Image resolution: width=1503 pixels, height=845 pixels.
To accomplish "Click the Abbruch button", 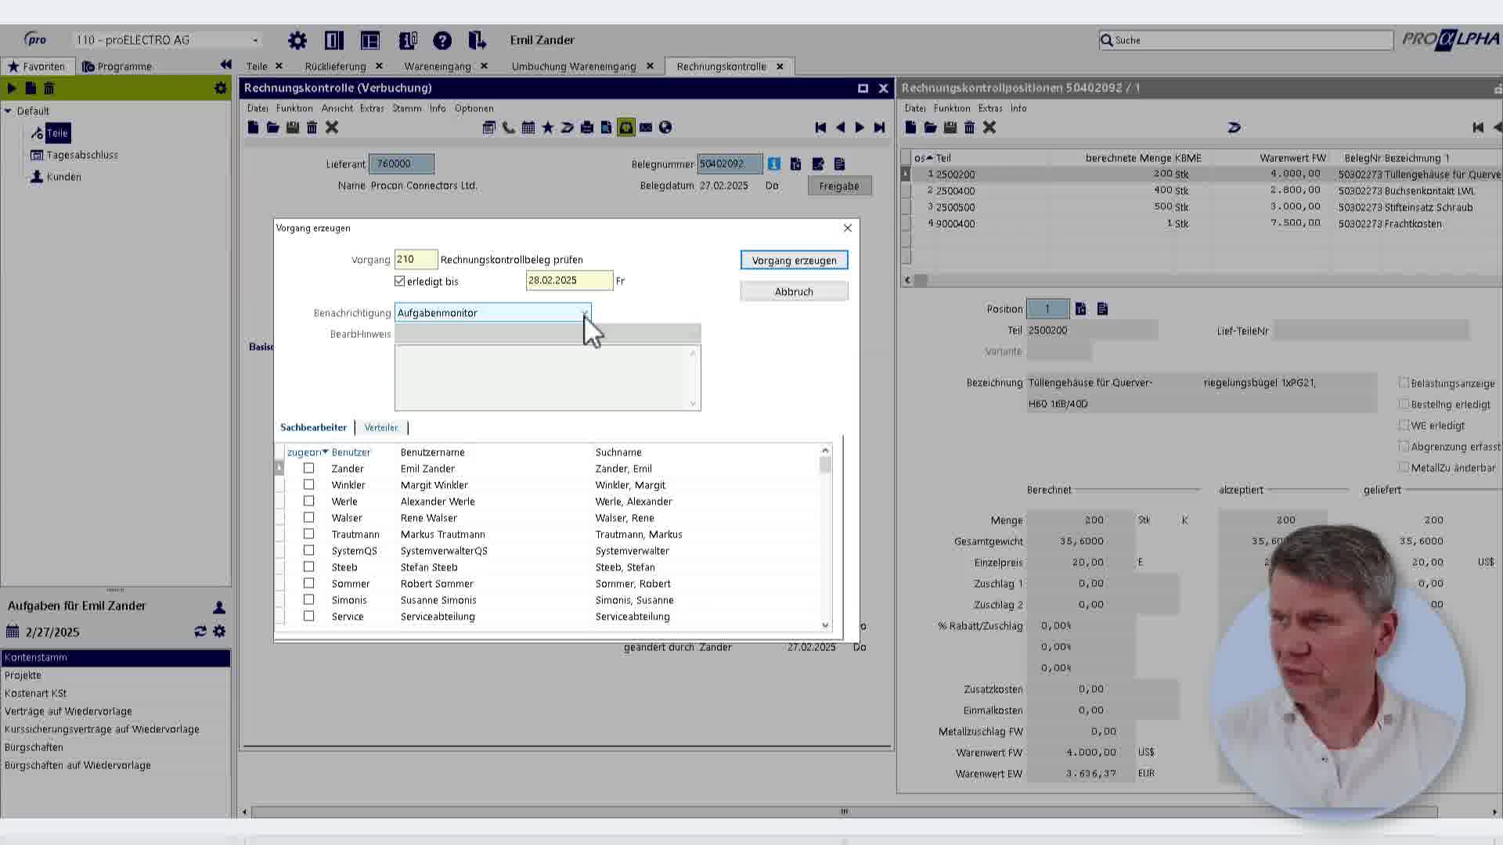I will click(x=794, y=292).
